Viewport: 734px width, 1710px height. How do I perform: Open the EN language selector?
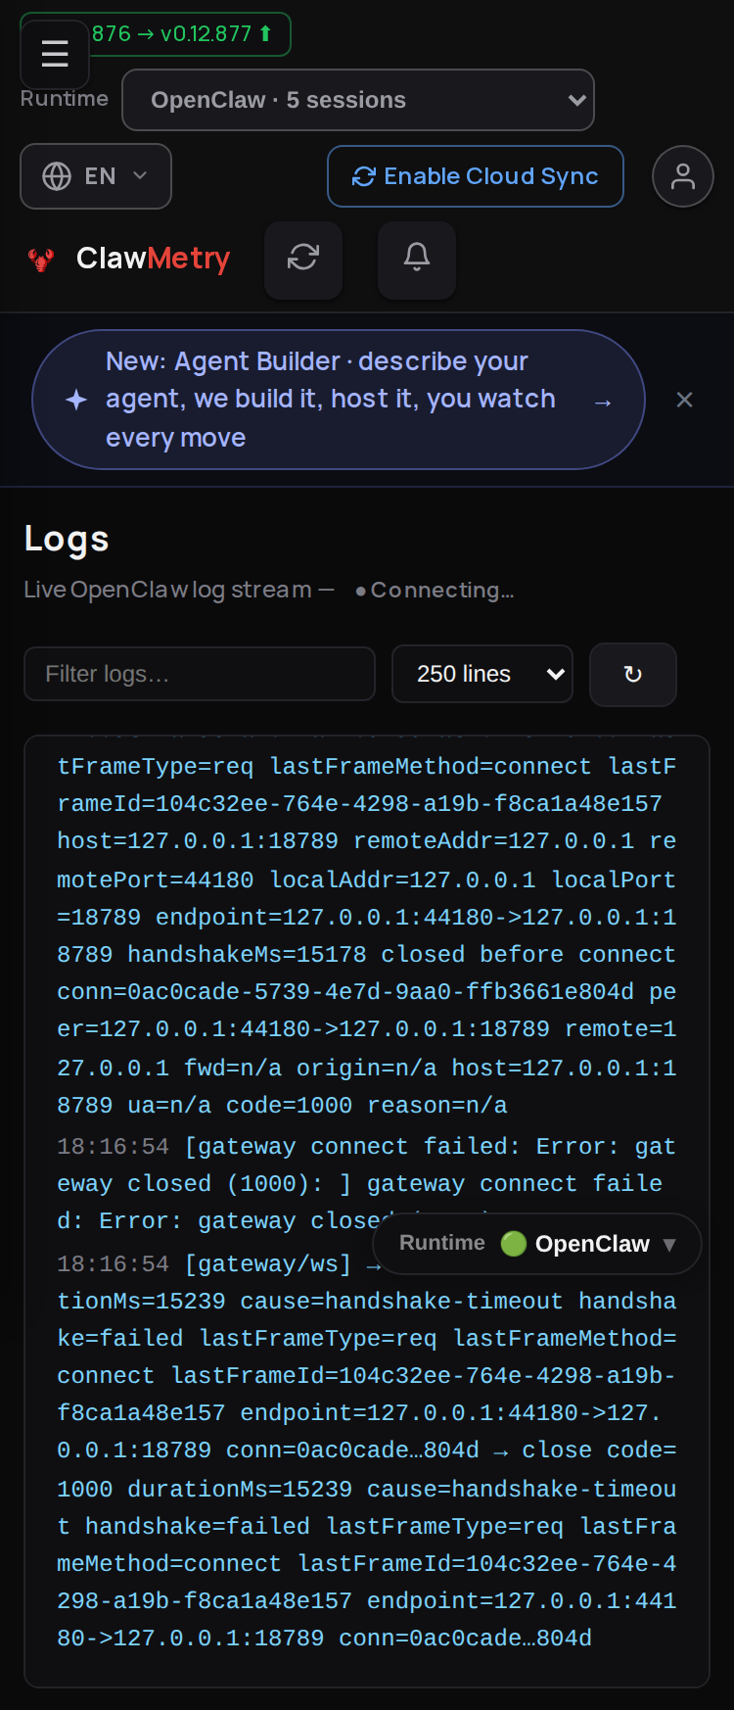coord(96,176)
